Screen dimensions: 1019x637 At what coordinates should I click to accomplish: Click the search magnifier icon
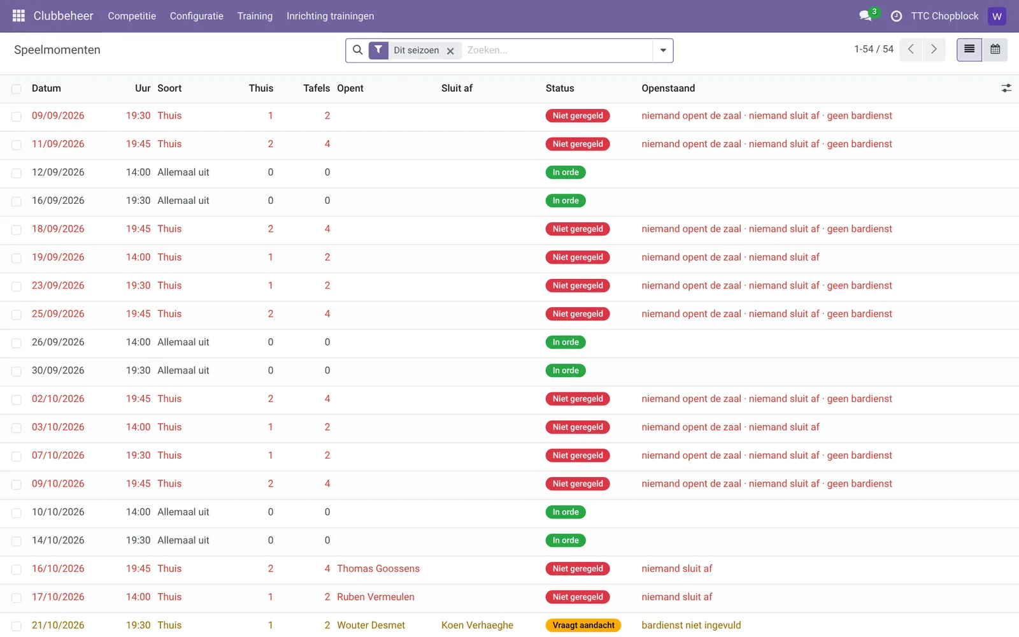pos(357,50)
